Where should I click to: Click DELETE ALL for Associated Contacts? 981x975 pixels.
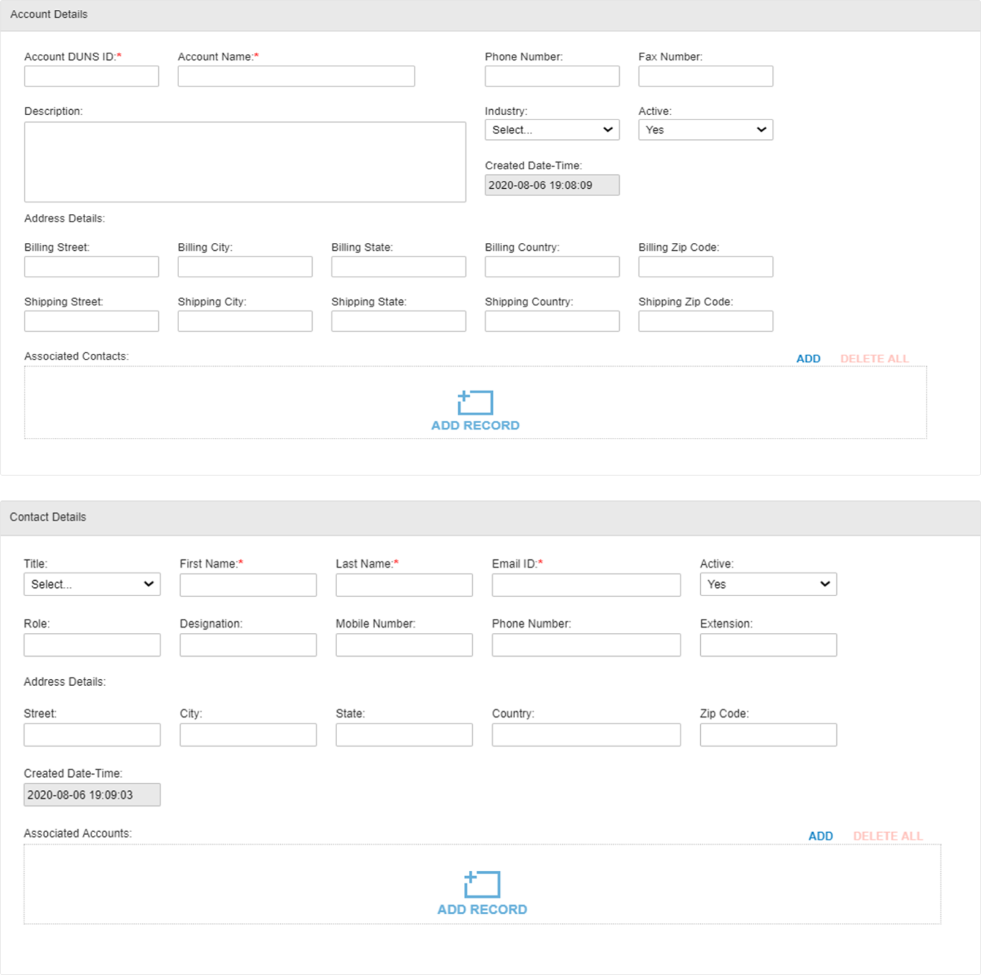click(x=875, y=359)
